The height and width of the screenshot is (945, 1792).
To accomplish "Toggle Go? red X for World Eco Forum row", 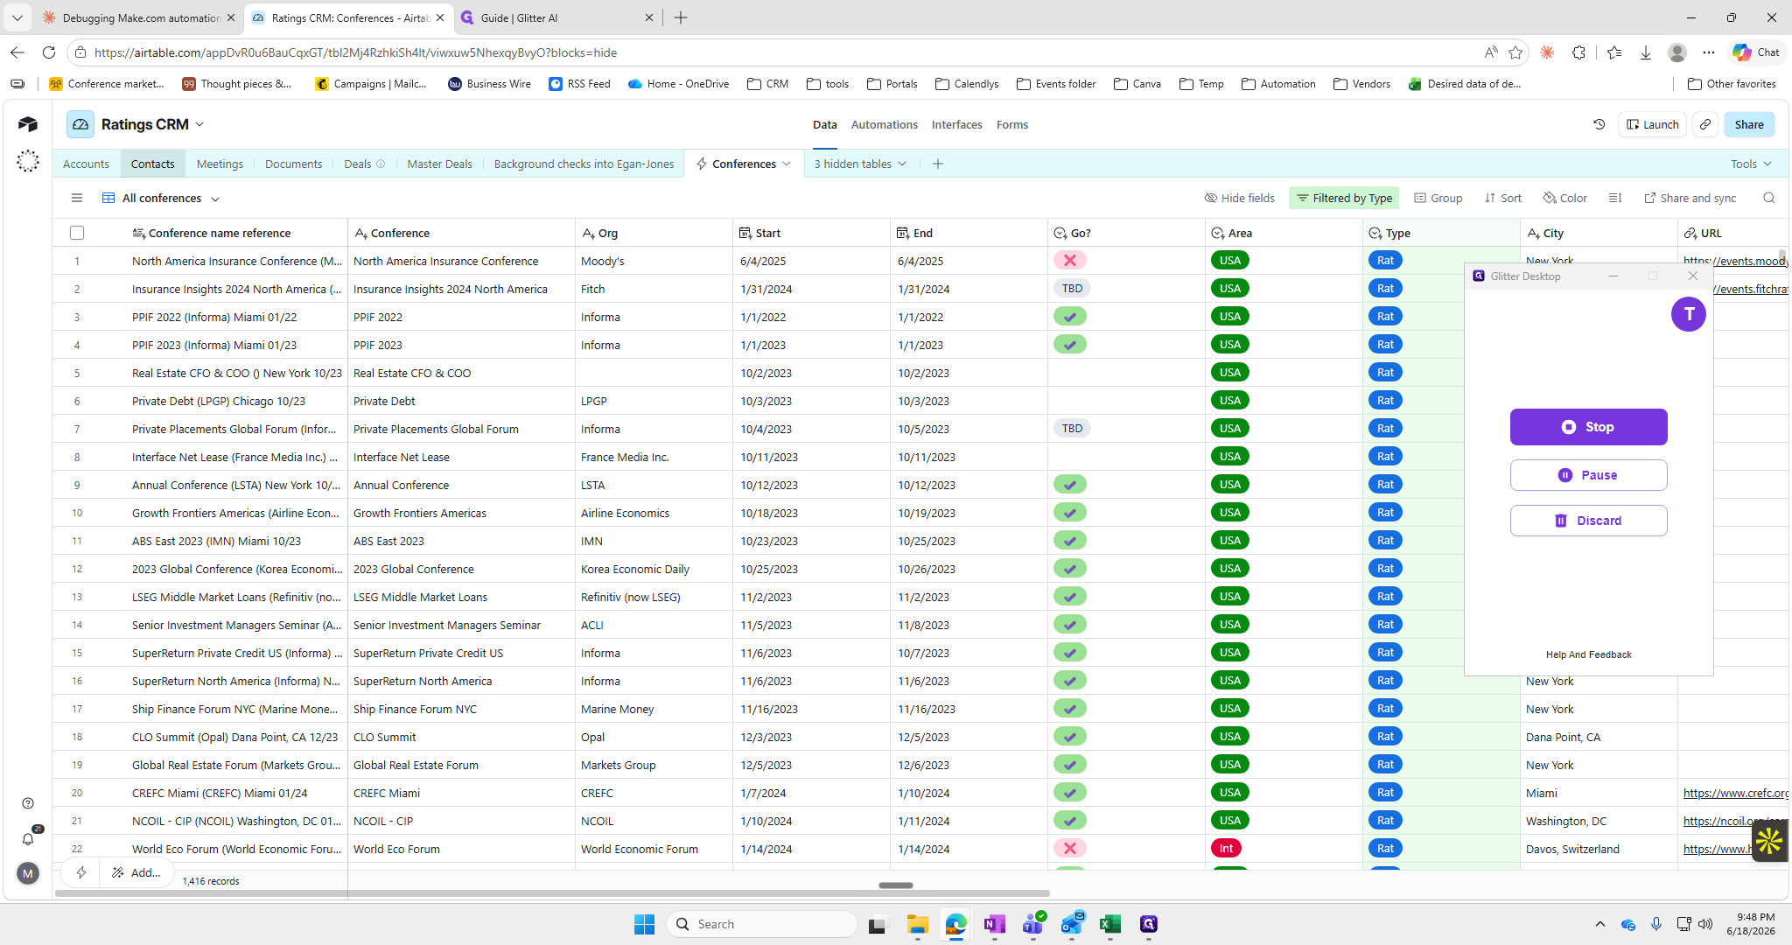I will [x=1069, y=849].
